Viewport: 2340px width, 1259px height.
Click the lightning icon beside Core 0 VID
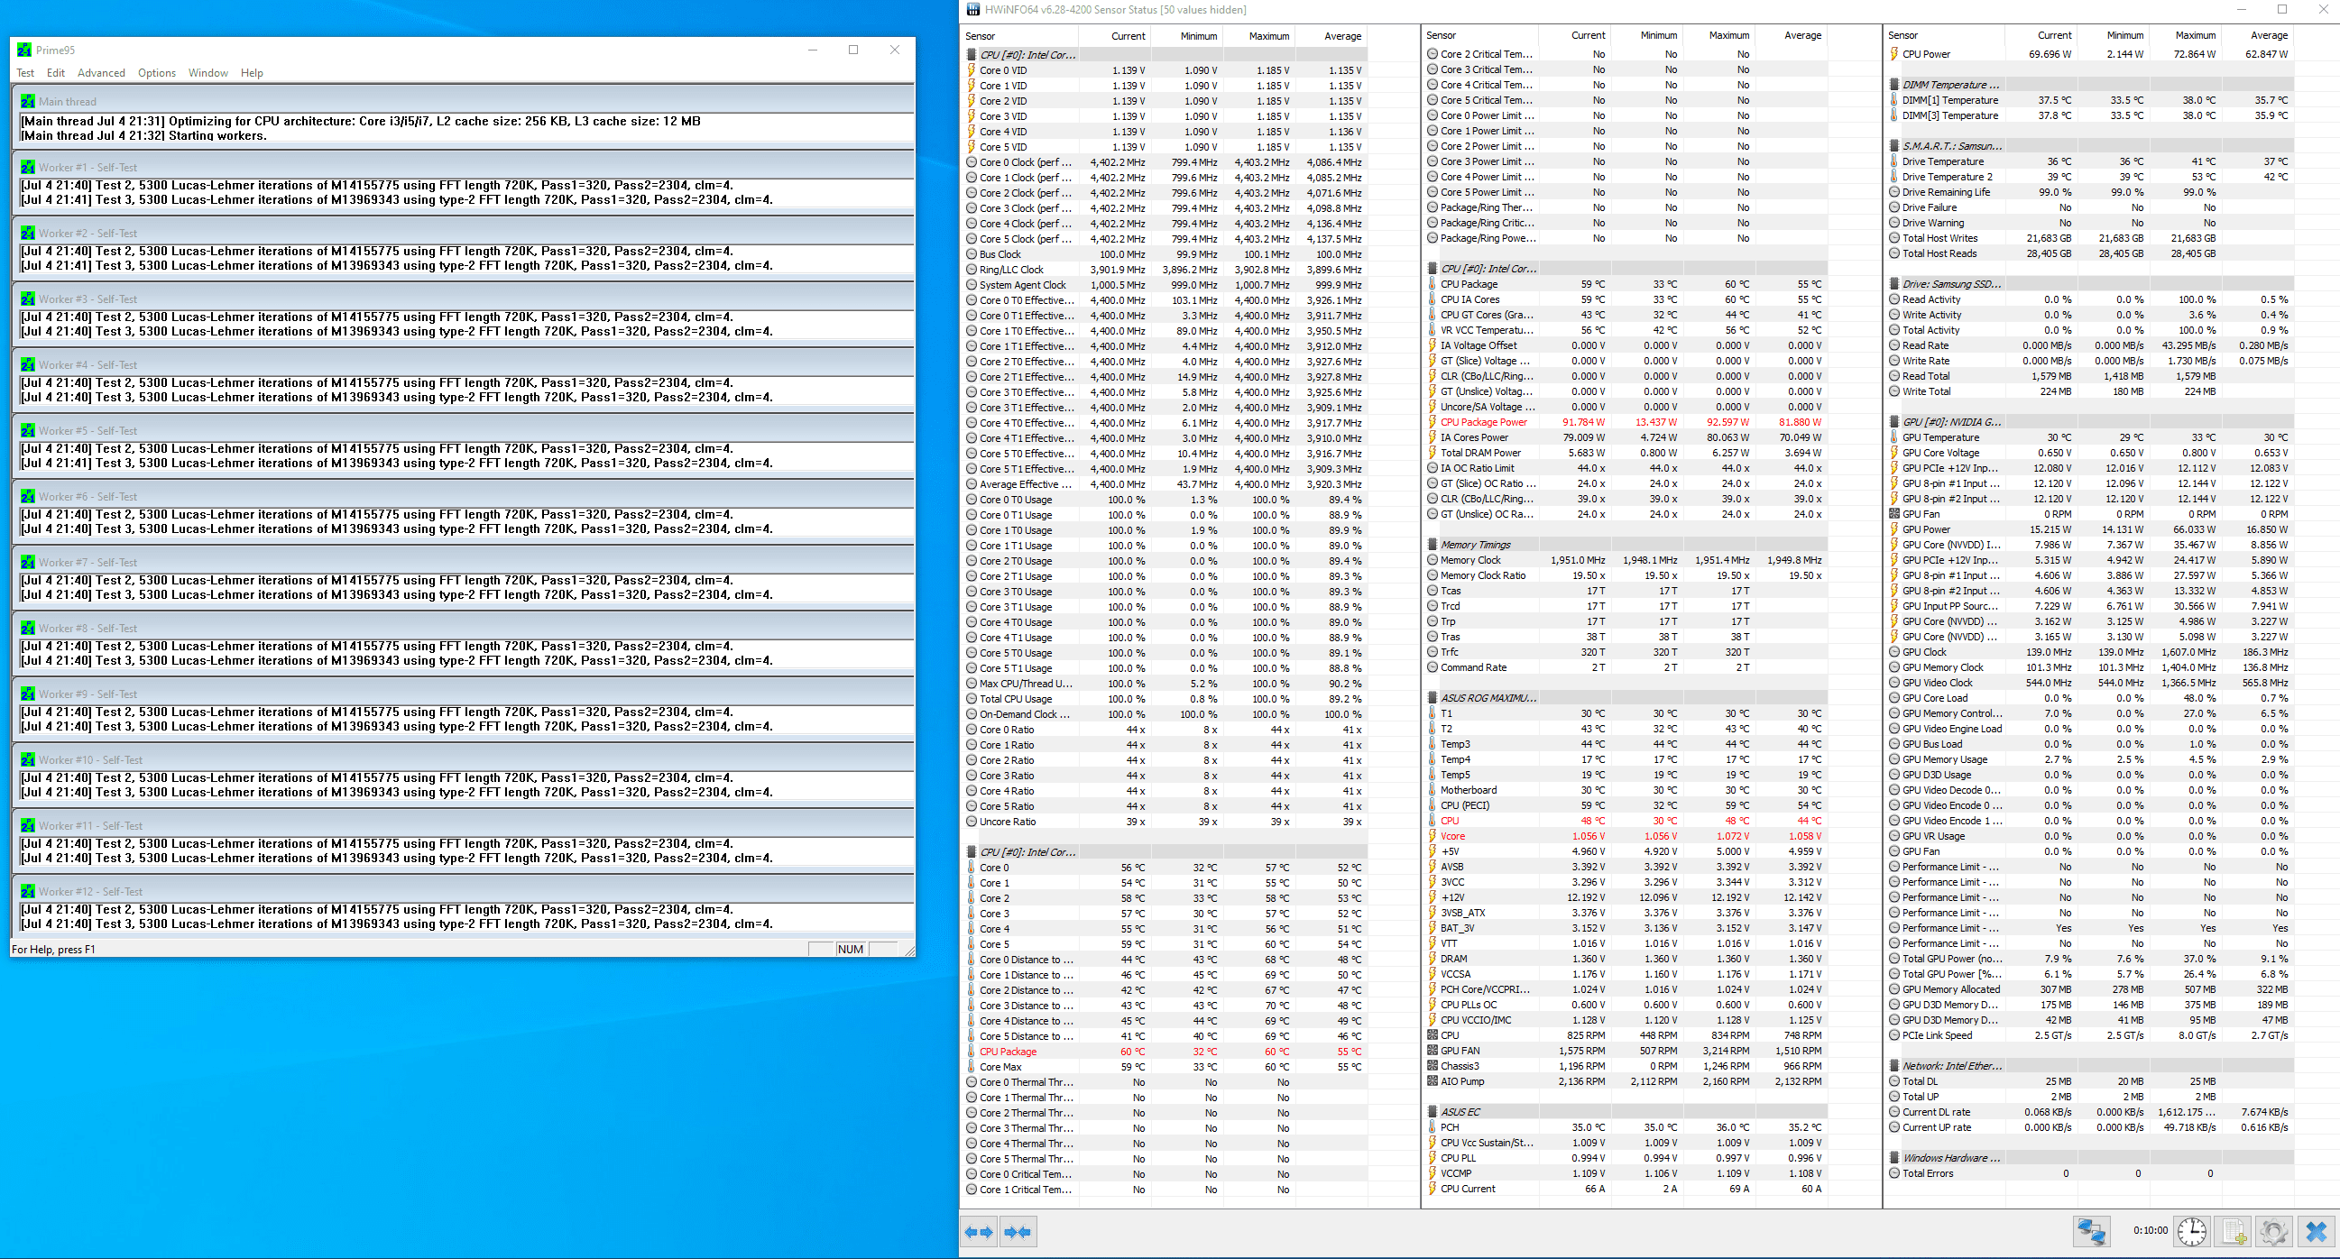tap(971, 70)
